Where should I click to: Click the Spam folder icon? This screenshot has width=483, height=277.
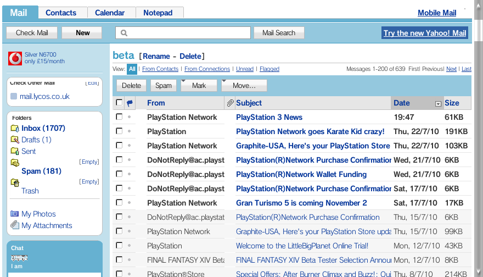(15, 163)
